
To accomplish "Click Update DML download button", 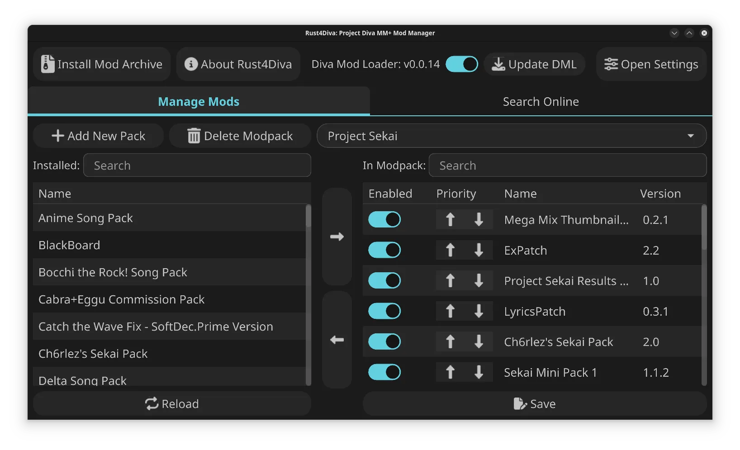I will click(534, 64).
